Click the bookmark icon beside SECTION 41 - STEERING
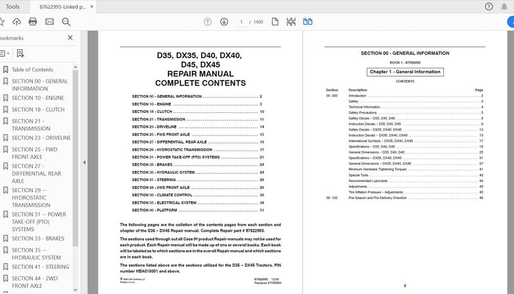This screenshot has width=514, height=294. [x=5, y=267]
